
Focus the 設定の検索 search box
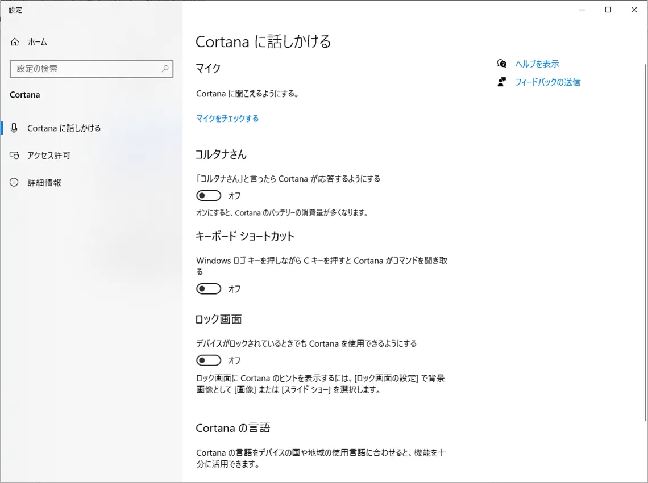[92, 69]
